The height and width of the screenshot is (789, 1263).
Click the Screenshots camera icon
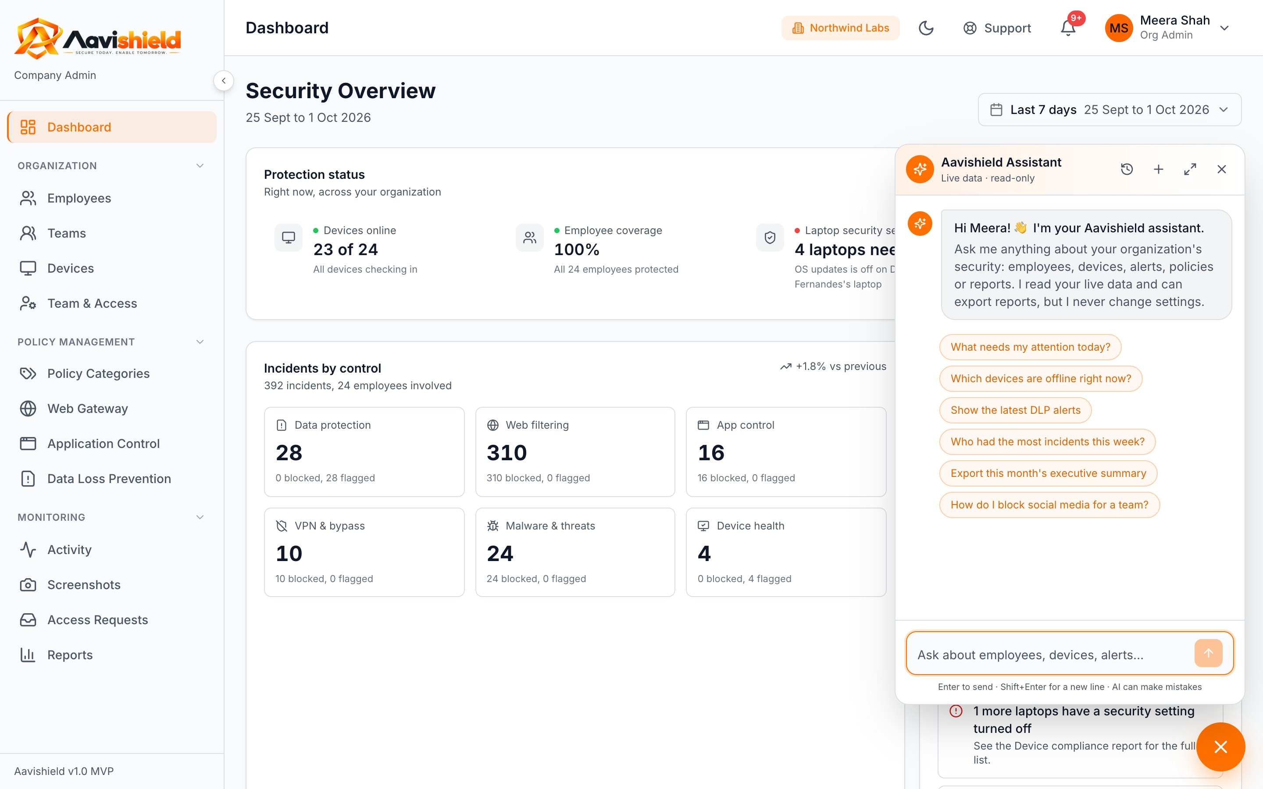[28, 585]
